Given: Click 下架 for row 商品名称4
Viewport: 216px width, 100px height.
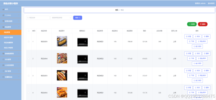Looking at the screenshot, I should pyautogui.click(x=191, y=58).
